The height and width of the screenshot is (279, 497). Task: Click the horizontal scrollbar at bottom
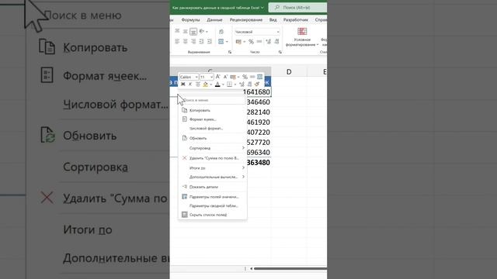click(x=290, y=269)
